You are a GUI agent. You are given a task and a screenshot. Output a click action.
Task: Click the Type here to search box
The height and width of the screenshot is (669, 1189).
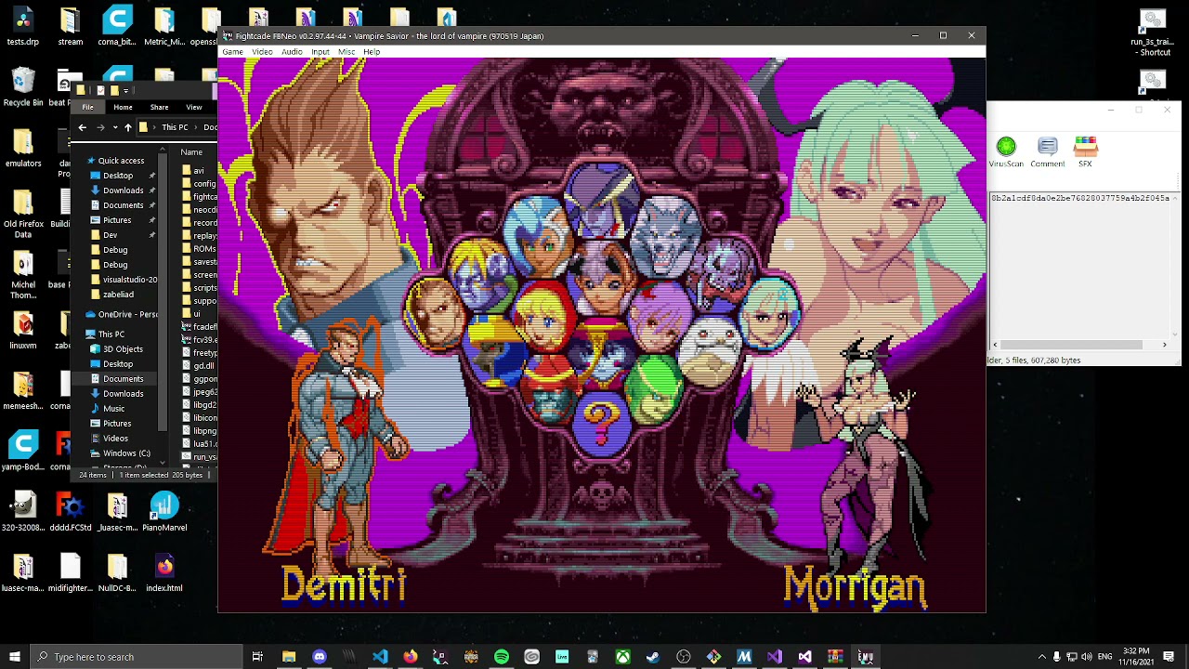[136, 657]
